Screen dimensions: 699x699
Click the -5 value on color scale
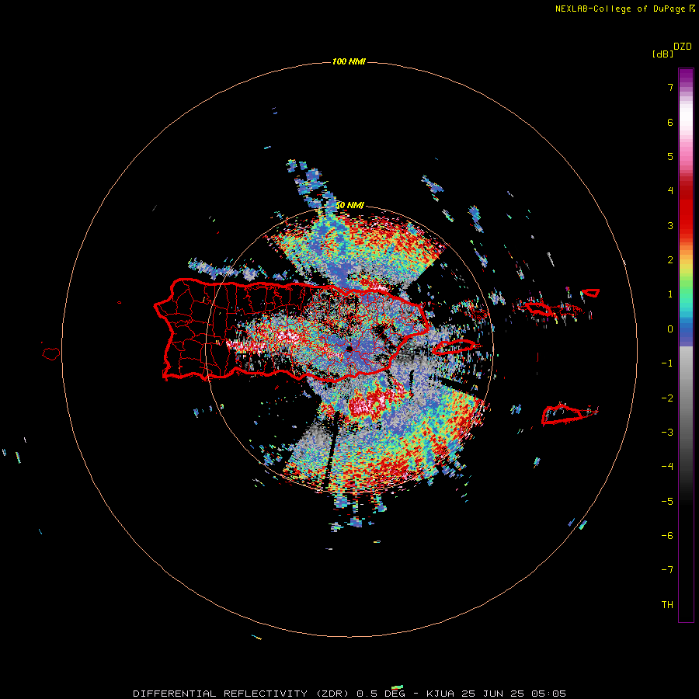pos(667,502)
